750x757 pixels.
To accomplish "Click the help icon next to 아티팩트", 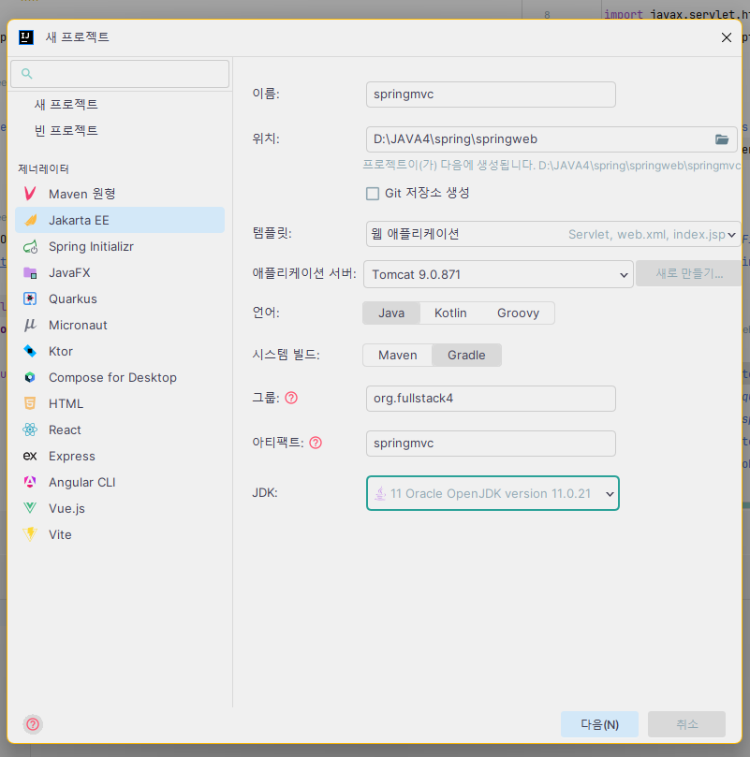I will (316, 443).
